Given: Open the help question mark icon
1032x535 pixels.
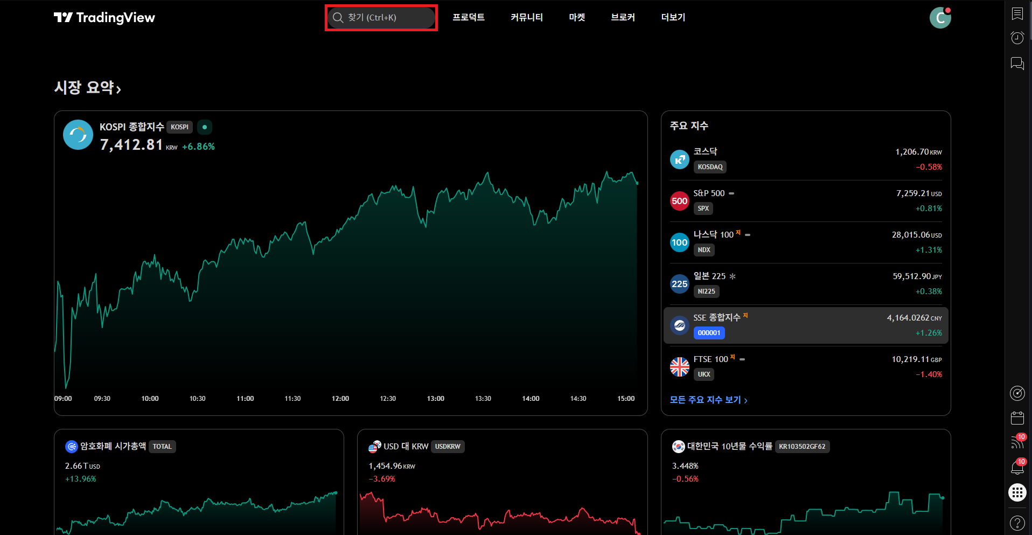Looking at the screenshot, I should (x=1017, y=523).
